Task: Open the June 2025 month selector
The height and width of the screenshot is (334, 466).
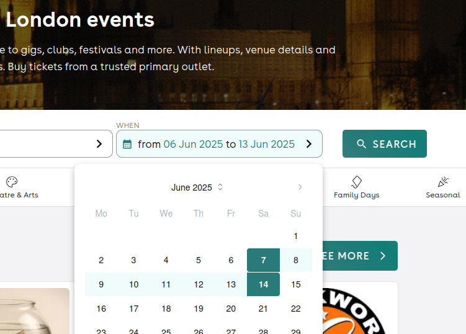Action: tap(191, 187)
